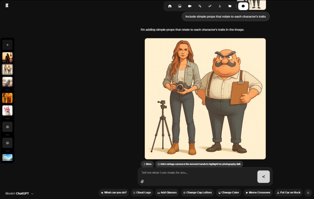Go to Home via the house icon
Viewport: 314px width, 199px height.
click(170, 6)
